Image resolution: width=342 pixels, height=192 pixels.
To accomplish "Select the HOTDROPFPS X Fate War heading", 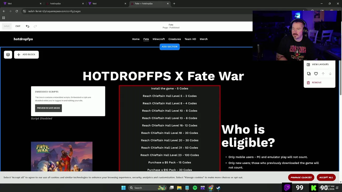I will (163, 76).
